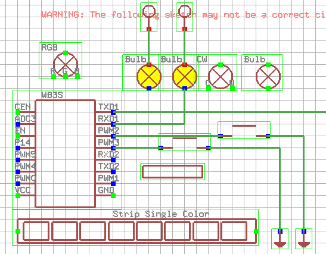Select the left ground symbol

click(x=280, y=239)
